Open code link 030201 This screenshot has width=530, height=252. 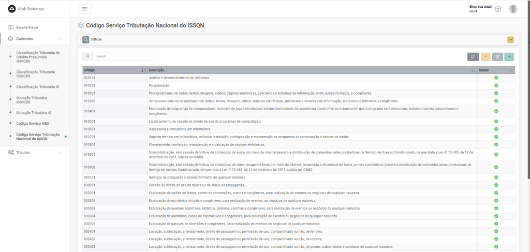(90, 185)
